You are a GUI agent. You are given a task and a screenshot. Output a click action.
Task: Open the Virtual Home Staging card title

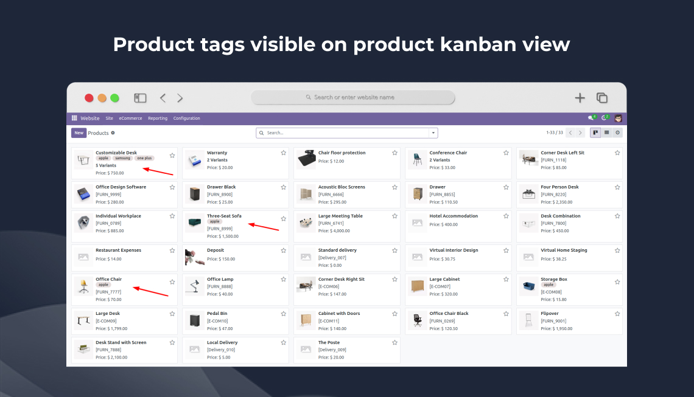click(x=564, y=250)
